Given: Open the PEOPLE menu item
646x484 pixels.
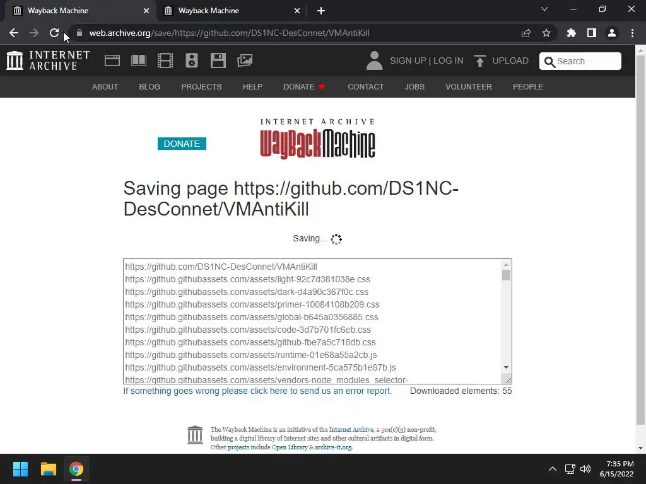Looking at the screenshot, I should click(x=528, y=87).
